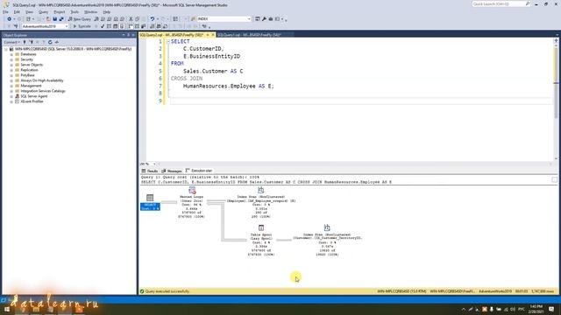
Task: Click the server node icon in Object Explorer
Action: (x=11, y=49)
